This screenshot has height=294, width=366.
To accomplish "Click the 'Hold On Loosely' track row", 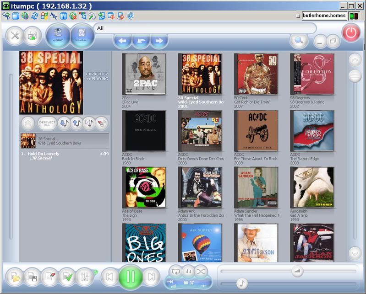I will (x=65, y=156).
